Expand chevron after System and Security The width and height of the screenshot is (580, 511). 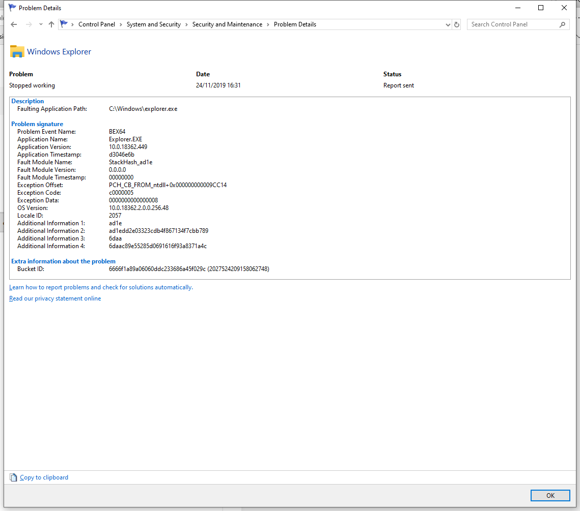tap(186, 24)
